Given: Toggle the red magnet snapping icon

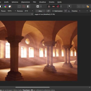Looking at the screenshot, I should pos(58,6).
